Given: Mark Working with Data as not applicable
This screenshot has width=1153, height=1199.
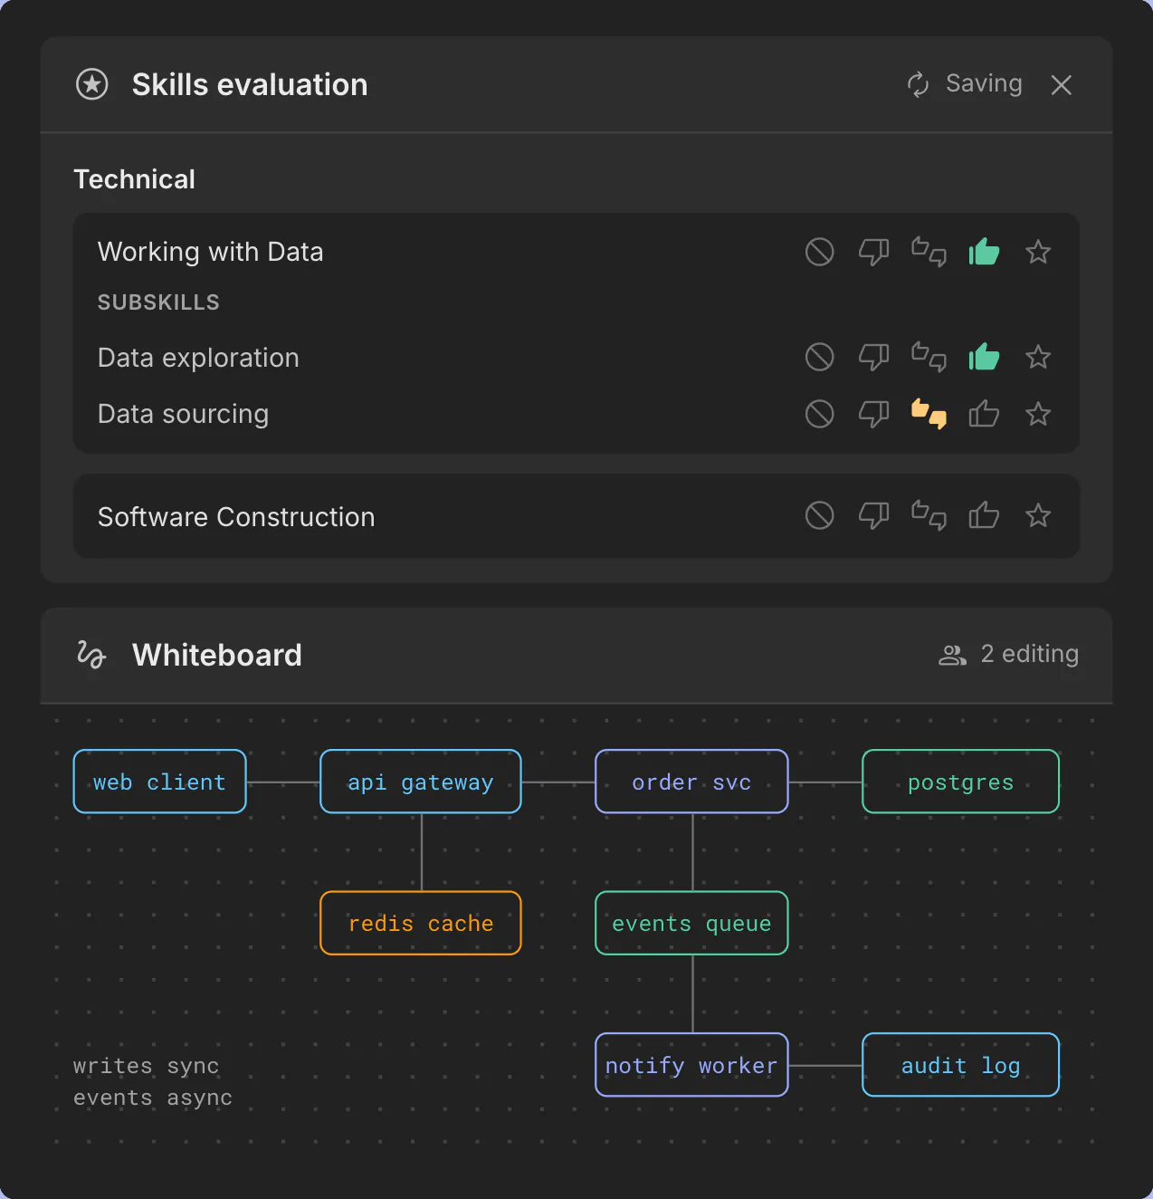Looking at the screenshot, I should [x=819, y=252].
